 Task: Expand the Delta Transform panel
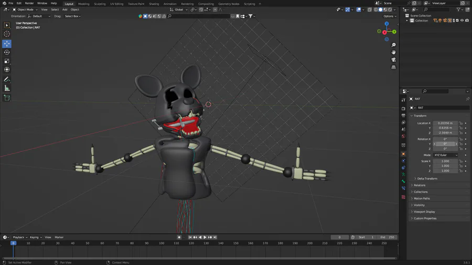click(x=427, y=179)
